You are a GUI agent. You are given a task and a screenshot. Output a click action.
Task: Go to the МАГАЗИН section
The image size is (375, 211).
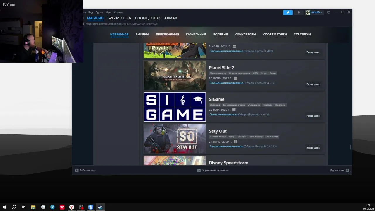pos(95,18)
